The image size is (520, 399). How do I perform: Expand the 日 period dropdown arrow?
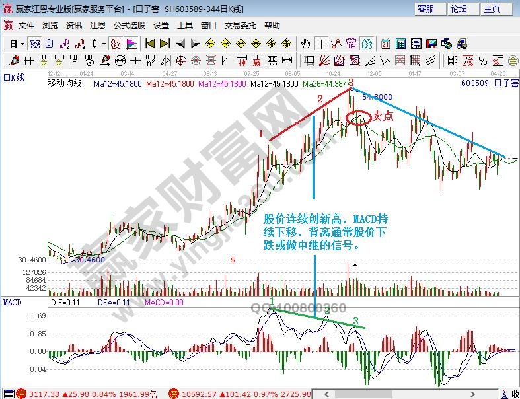22,44
